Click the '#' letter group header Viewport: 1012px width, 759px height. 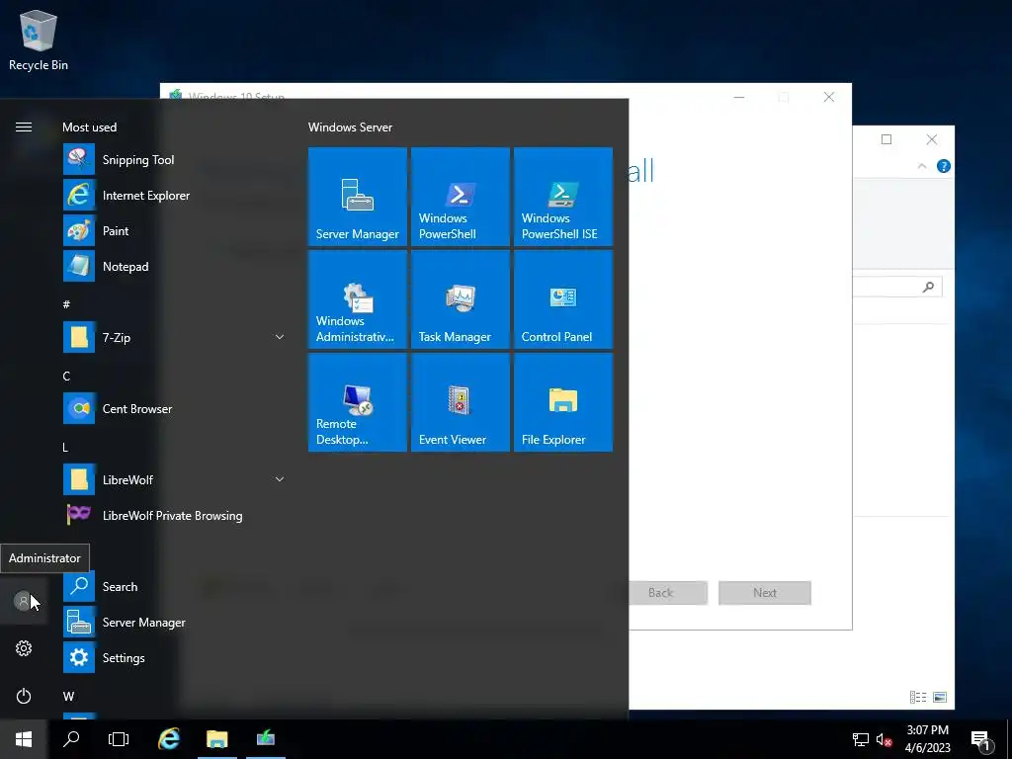[x=66, y=304]
